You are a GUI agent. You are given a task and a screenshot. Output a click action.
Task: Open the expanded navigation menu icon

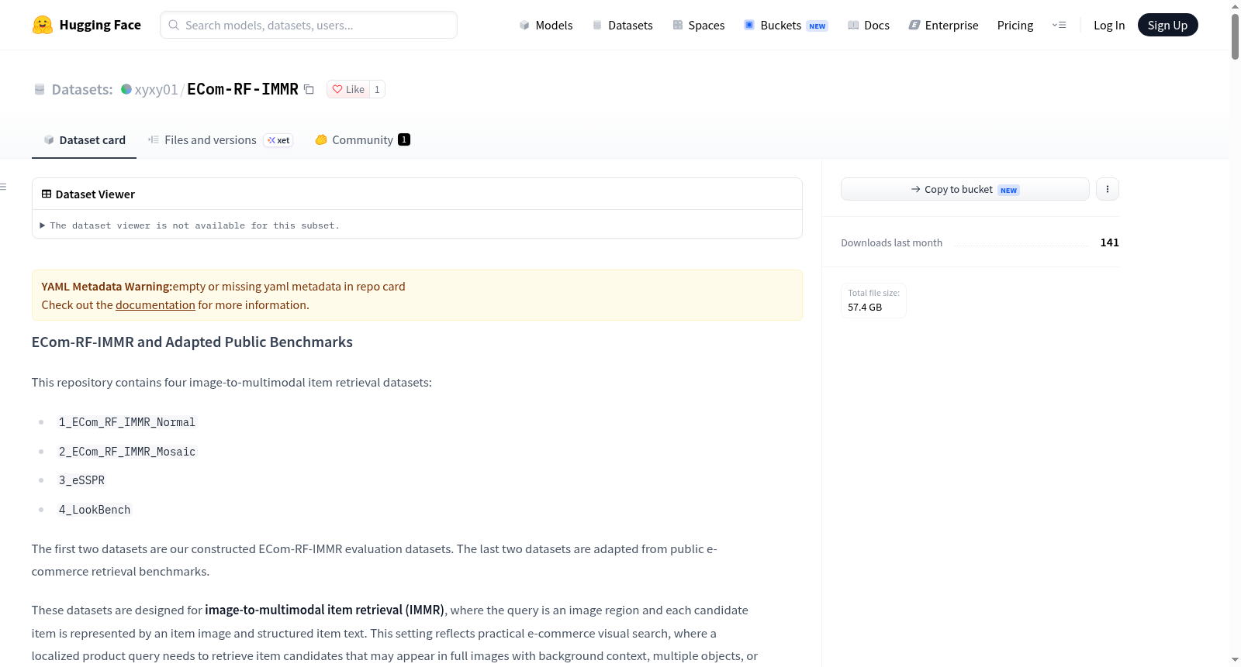(1059, 25)
